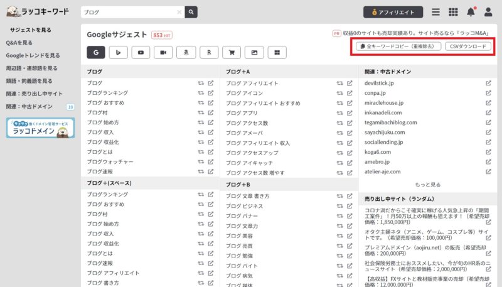The image size is (502, 287).
Task: Click keyword ブログ 売買
Action: coord(239,246)
